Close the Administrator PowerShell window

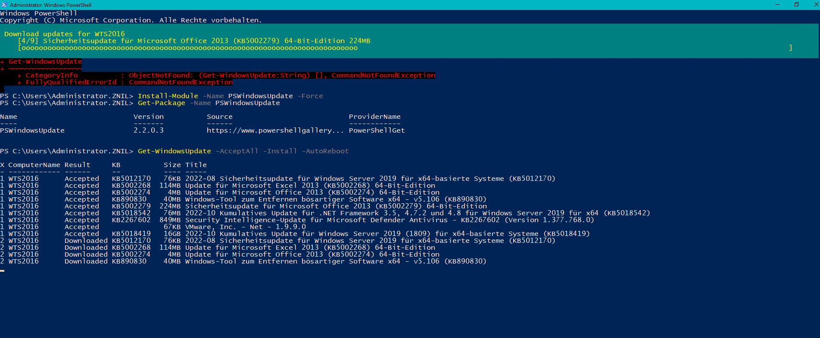tap(816, 5)
